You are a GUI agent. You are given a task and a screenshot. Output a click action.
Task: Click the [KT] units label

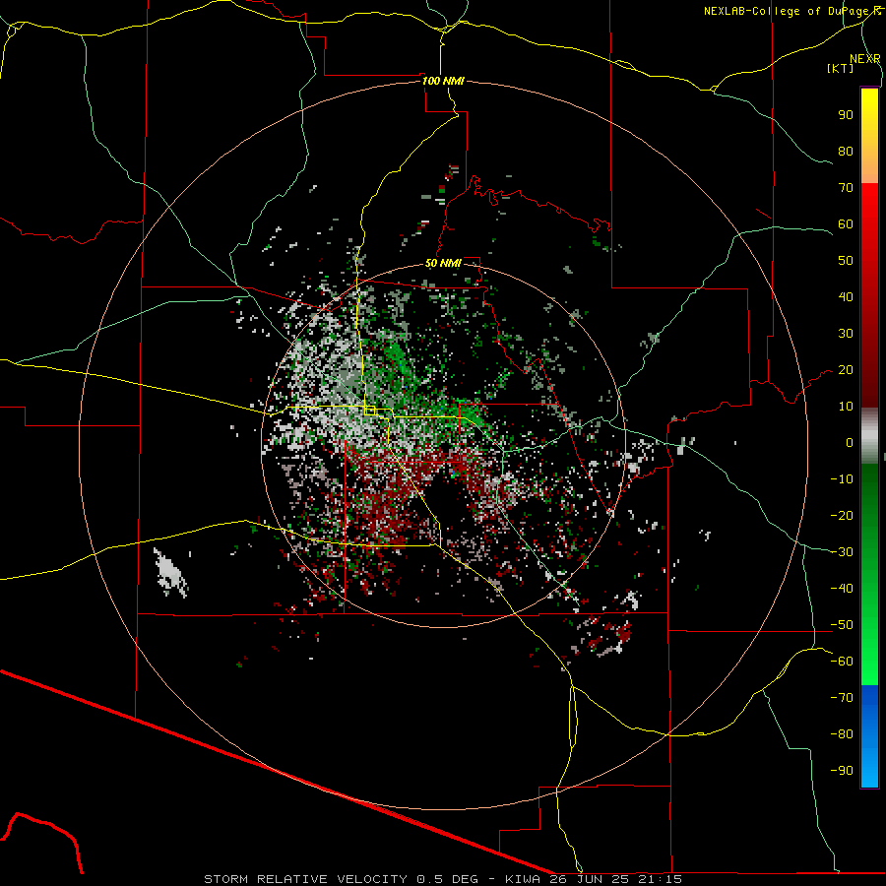(x=841, y=68)
